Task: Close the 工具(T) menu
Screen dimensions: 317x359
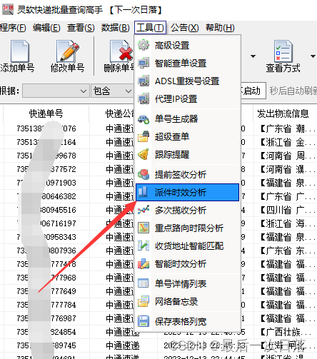Action: 150,28
